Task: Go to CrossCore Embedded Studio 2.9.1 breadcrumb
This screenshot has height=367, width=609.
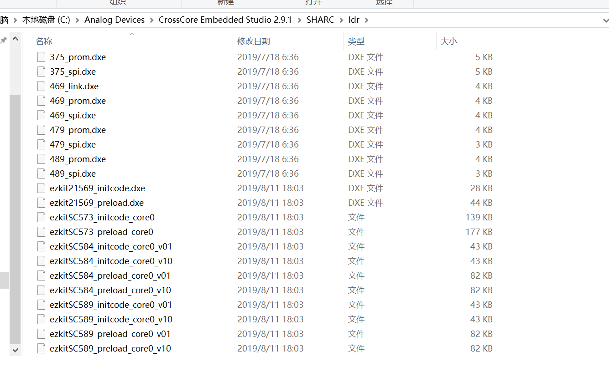Action: [225, 20]
